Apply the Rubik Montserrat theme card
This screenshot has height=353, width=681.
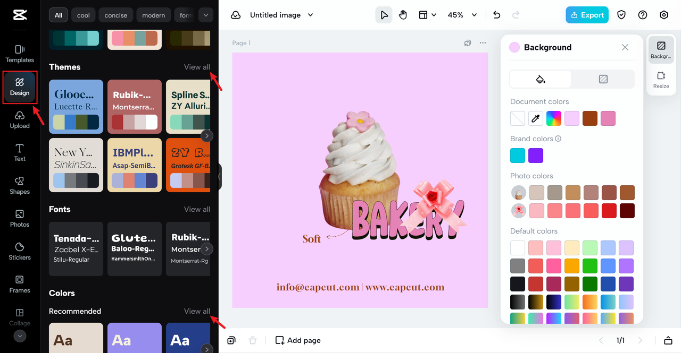[135, 106]
